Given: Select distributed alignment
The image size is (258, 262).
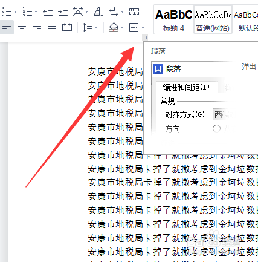Looking at the screenshot, I should (x=67, y=27).
